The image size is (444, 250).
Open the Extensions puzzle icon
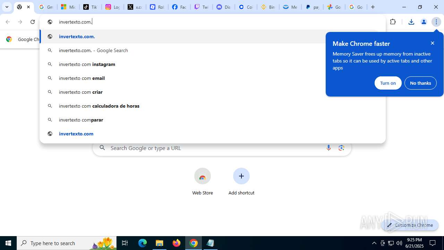tap(393, 22)
